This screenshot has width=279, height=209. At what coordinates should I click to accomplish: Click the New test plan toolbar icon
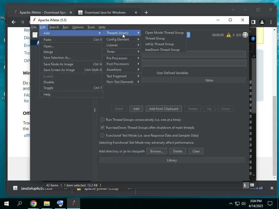coord(35,35)
